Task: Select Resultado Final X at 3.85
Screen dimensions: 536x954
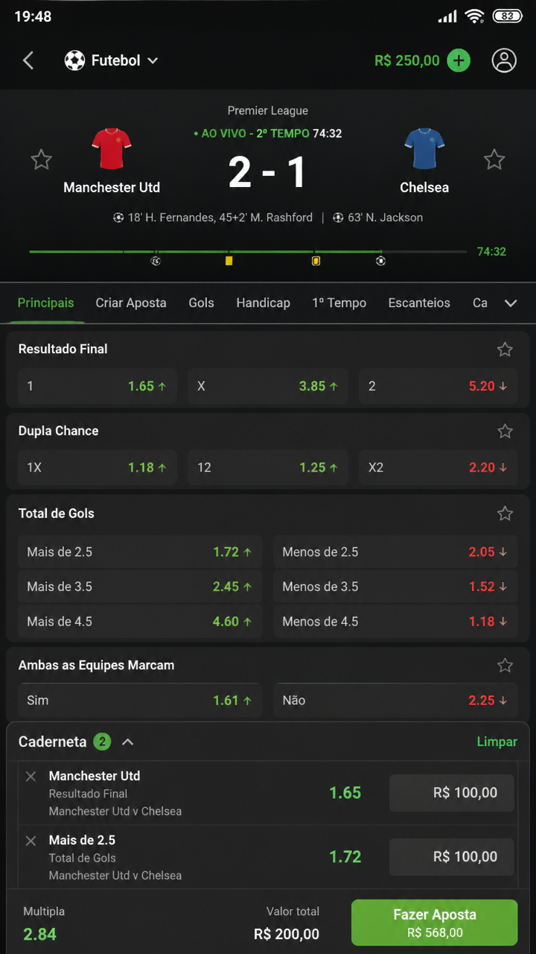Action: 268,386
